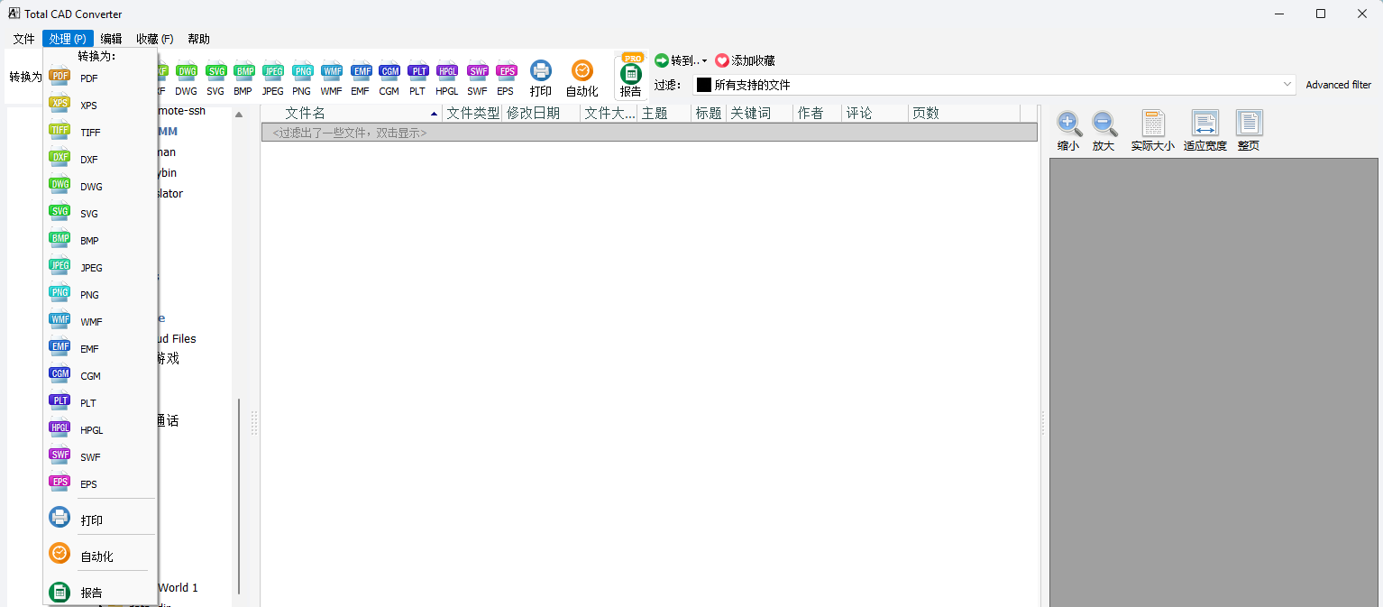Select the tree item ending in World 1

178,587
